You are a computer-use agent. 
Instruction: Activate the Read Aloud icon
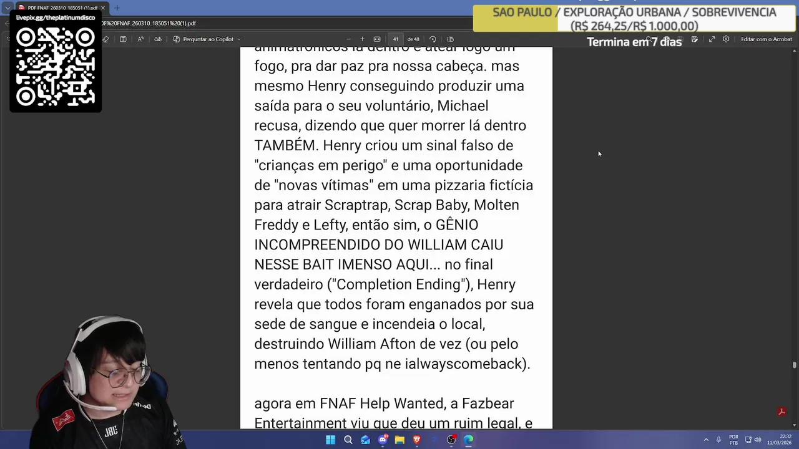140,39
